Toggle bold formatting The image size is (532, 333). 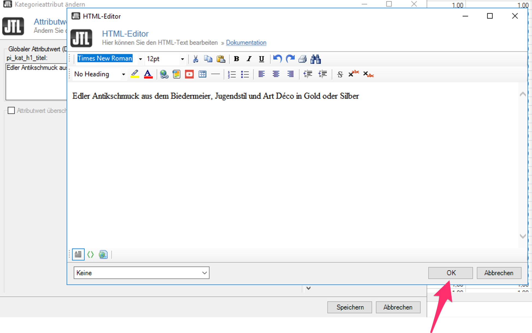(236, 59)
